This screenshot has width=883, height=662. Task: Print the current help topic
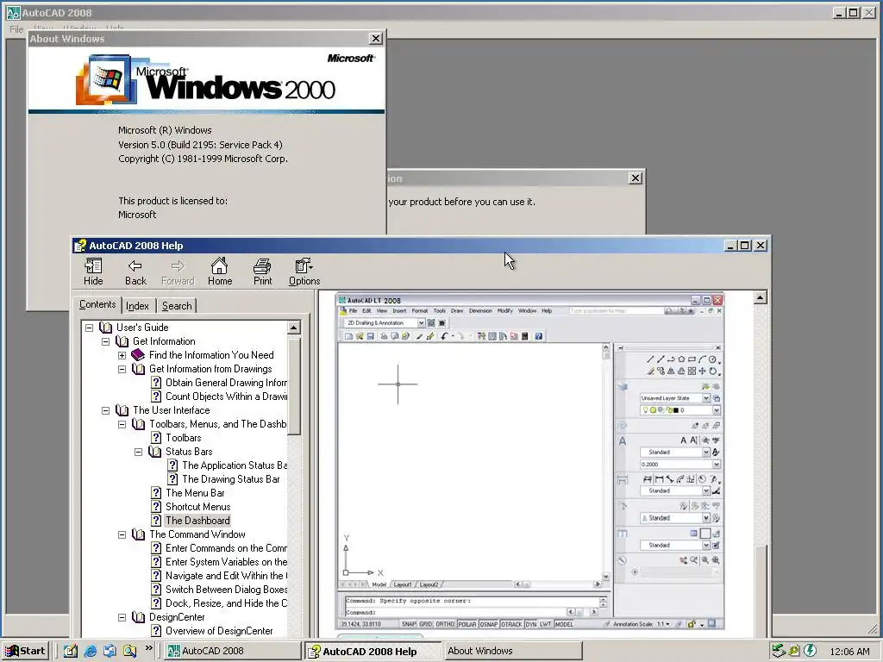click(262, 272)
